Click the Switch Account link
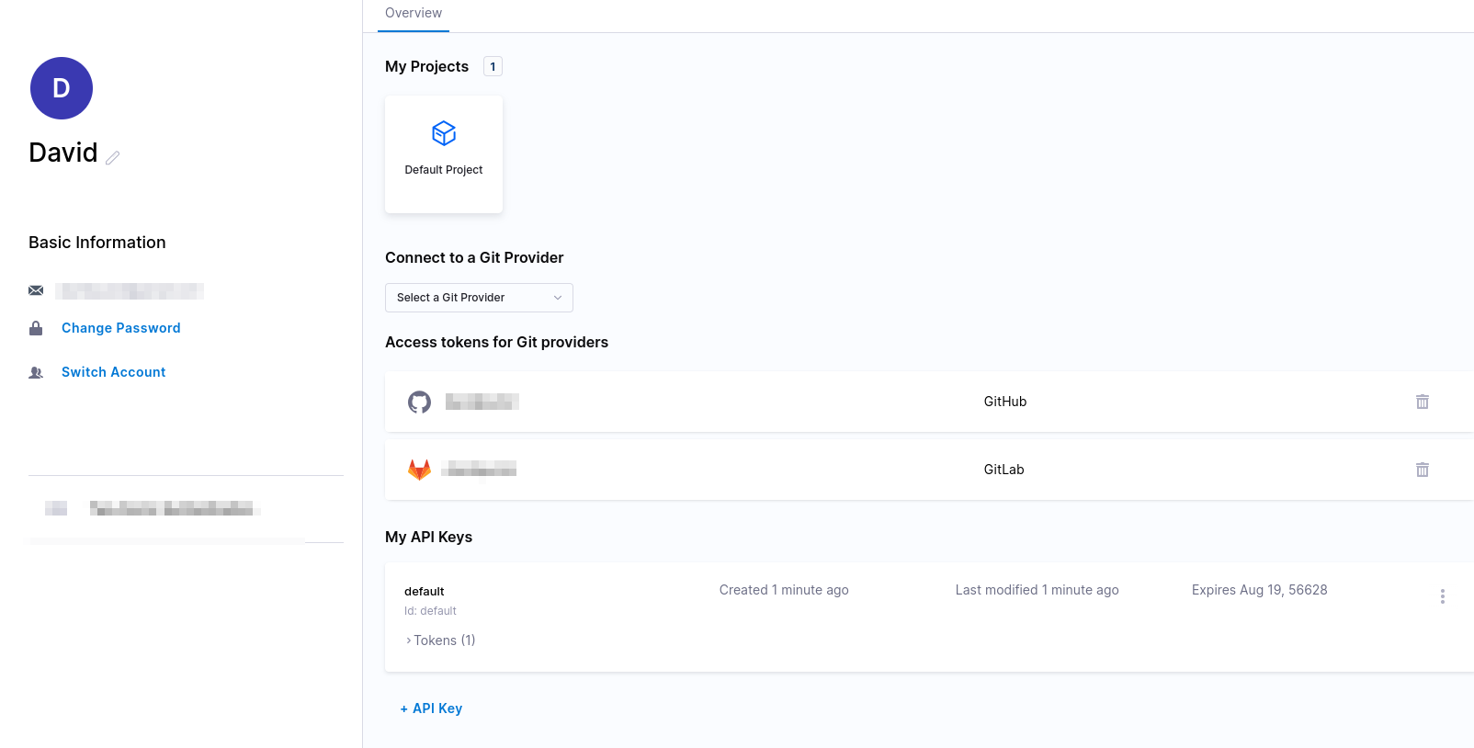 point(113,372)
